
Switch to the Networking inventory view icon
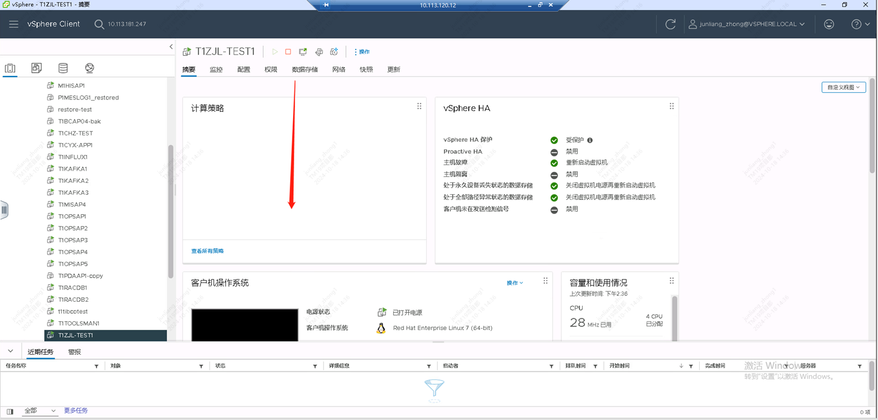coord(89,68)
